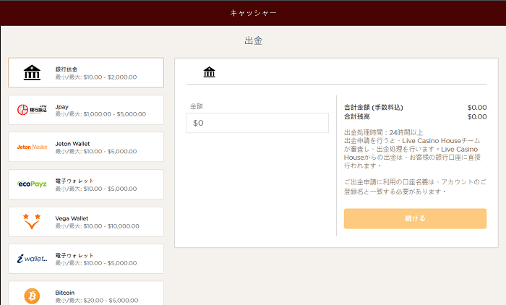Click the 出金処理時間：24時間以上 text
This screenshot has height=305, width=506.
tap(383, 133)
